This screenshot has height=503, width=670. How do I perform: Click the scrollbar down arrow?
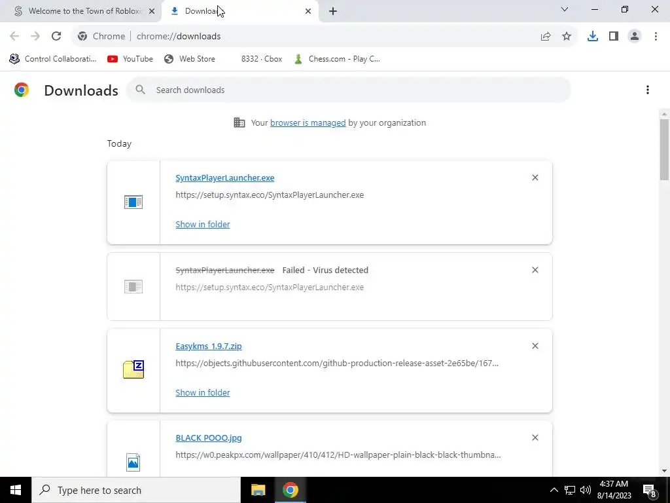664,471
